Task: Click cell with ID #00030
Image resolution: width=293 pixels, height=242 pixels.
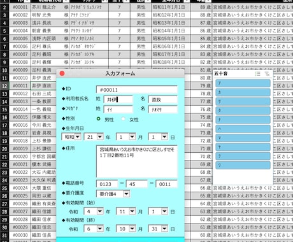Action: pyautogui.click(x=20, y=235)
